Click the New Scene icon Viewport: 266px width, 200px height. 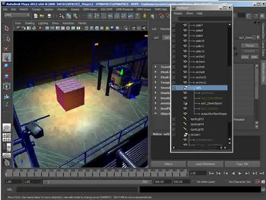tap(35, 16)
